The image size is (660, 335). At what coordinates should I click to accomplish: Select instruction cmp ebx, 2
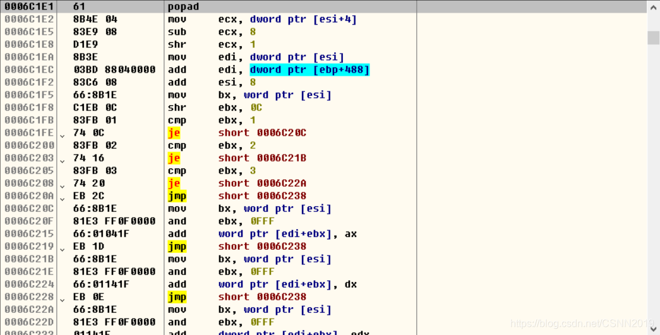(212, 146)
